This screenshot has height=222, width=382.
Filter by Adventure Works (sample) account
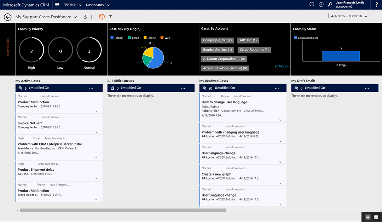tap(225, 68)
